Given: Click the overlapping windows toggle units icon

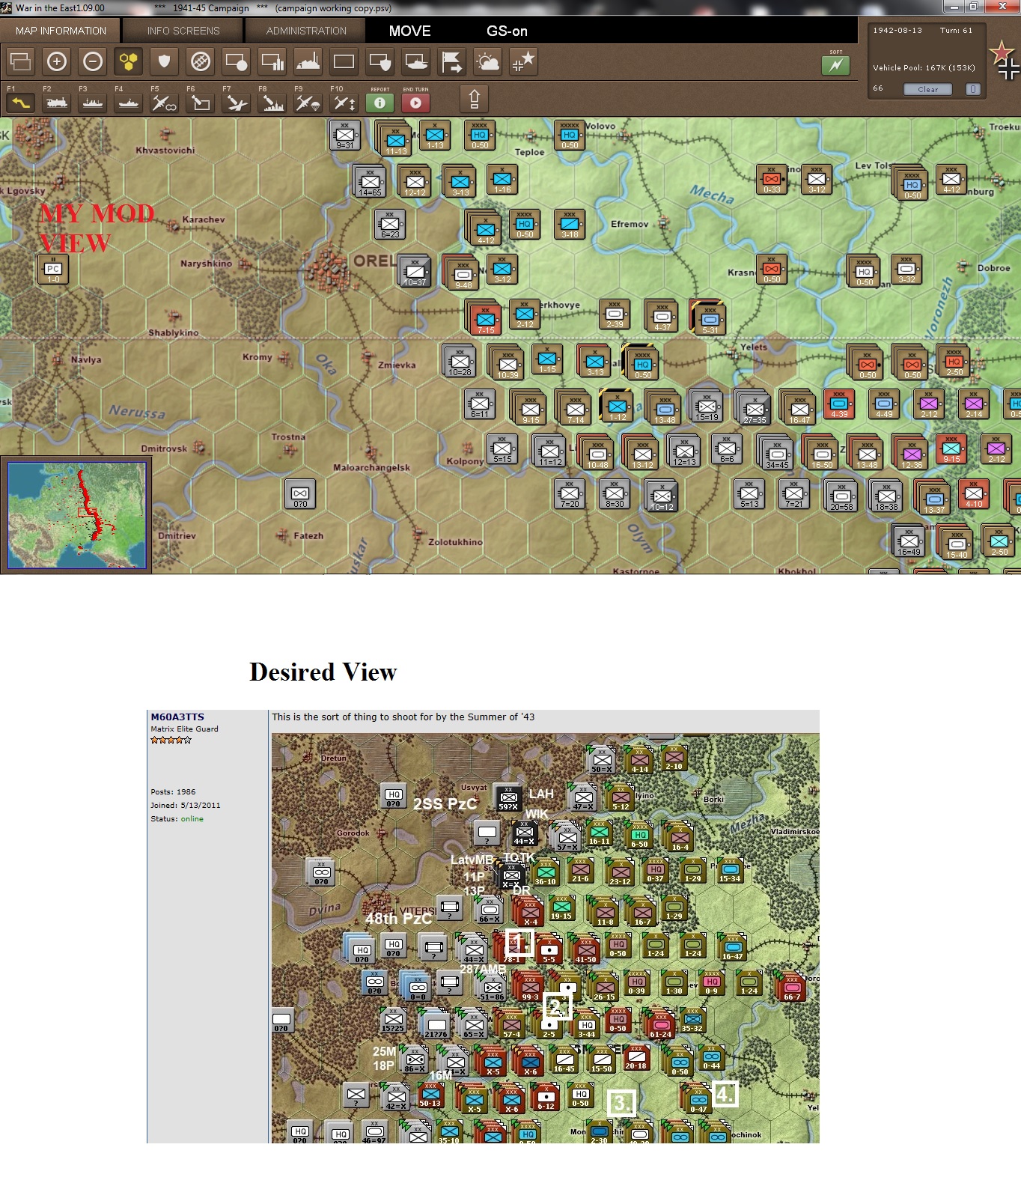Looking at the screenshot, I should point(21,61).
